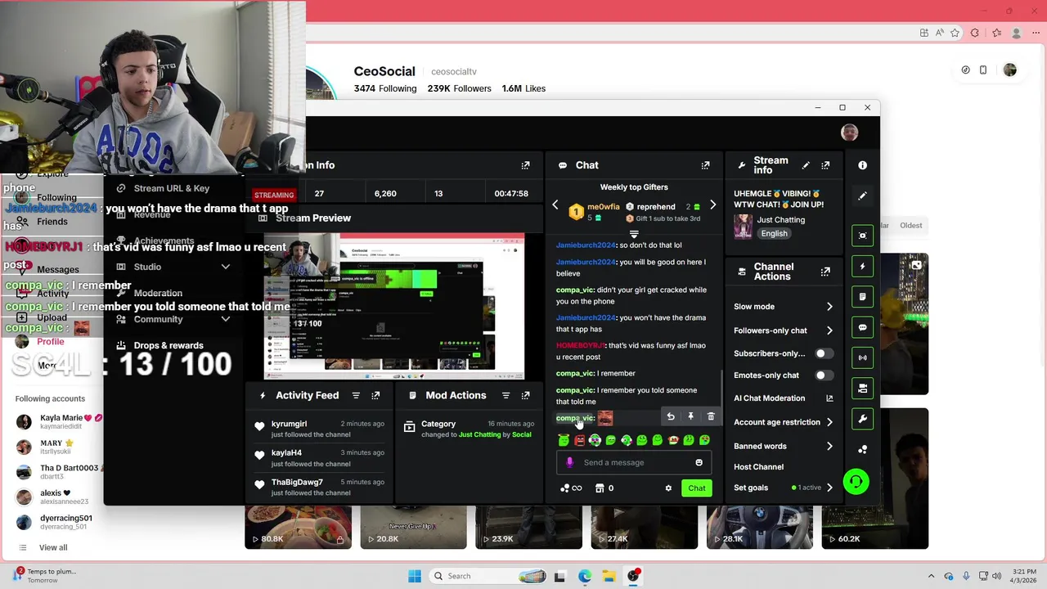Expand Followers-only chat options

click(829, 330)
